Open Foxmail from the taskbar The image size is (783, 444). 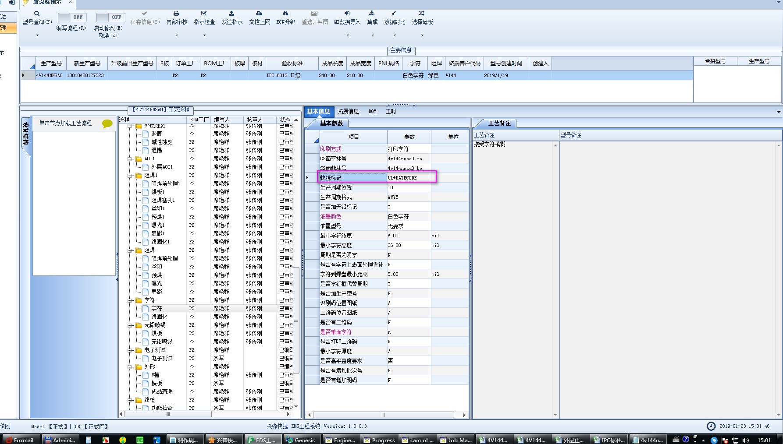click(x=21, y=440)
